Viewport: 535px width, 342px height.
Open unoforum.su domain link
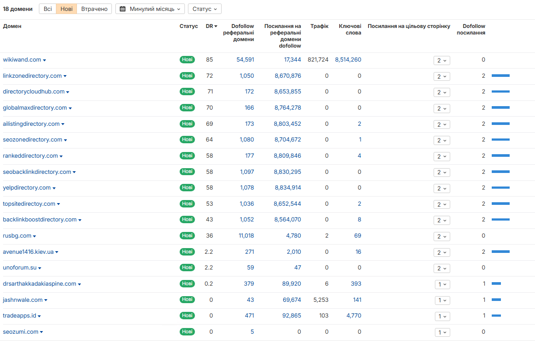(x=20, y=268)
